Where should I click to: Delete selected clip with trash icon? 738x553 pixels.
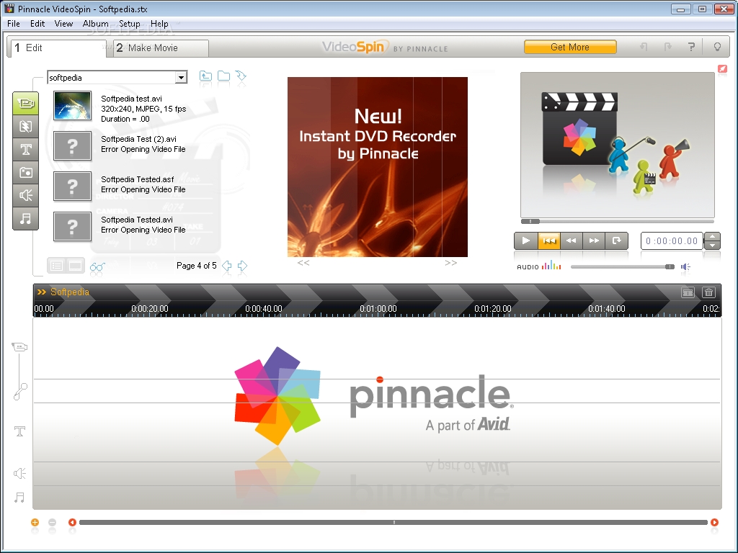click(709, 292)
